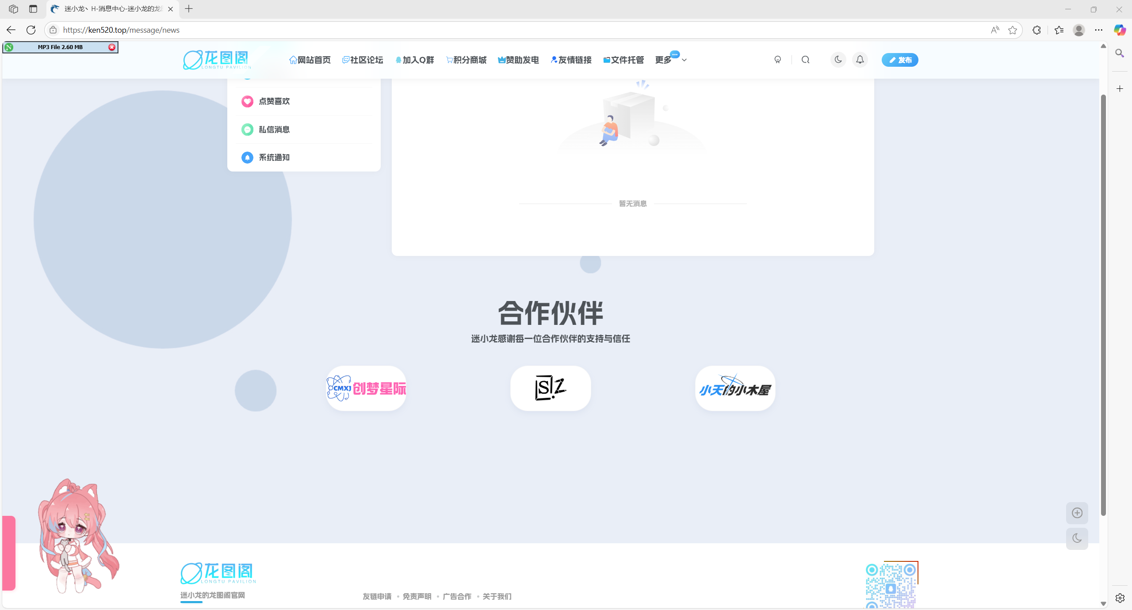Select 点赞喜欢 message category
This screenshot has height=610, width=1132.
coord(304,101)
